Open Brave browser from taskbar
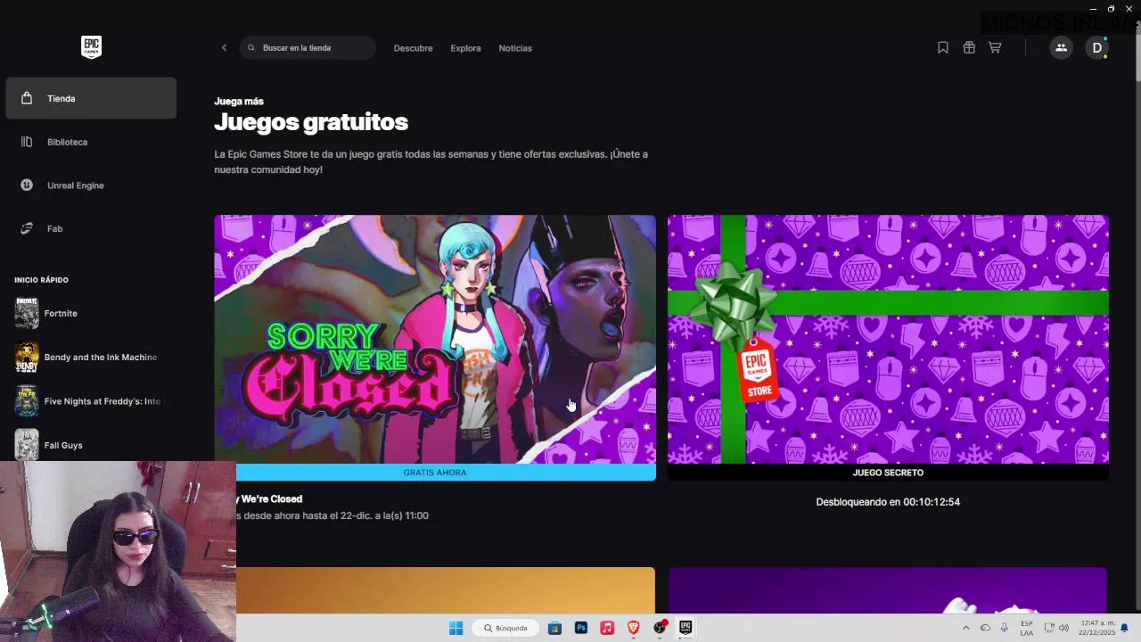The image size is (1141, 642). (634, 628)
